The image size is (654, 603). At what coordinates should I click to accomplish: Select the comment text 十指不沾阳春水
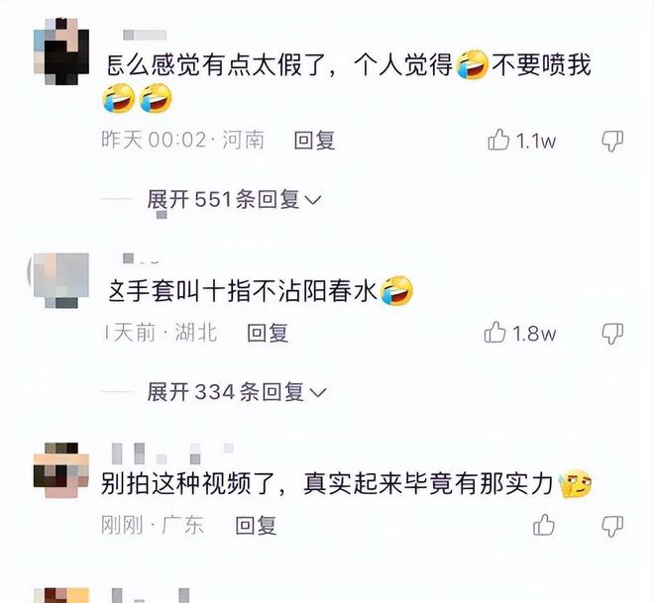tap(290, 290)
